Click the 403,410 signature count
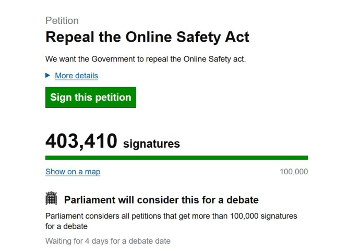Screen dimensions: 337x252 pos(81,141)
